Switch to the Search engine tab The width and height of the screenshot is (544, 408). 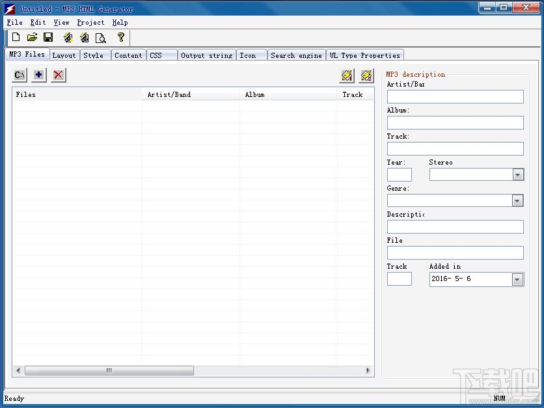tap(296, 55)
